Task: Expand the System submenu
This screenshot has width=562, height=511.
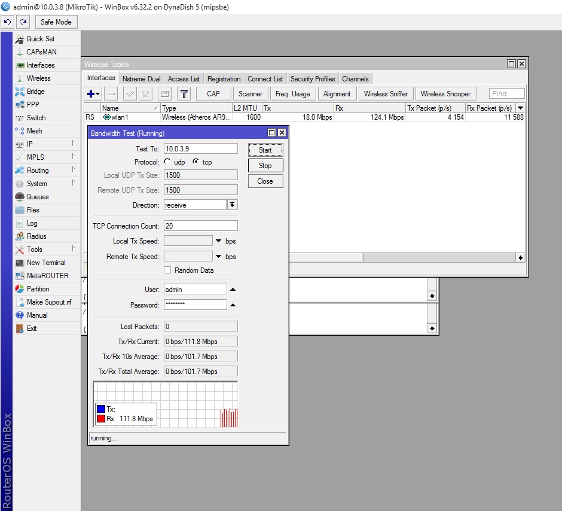Action: click(74, 183)
